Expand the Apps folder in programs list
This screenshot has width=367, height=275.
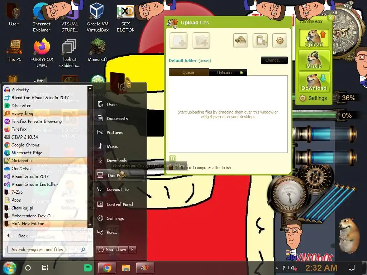point(46,200)
